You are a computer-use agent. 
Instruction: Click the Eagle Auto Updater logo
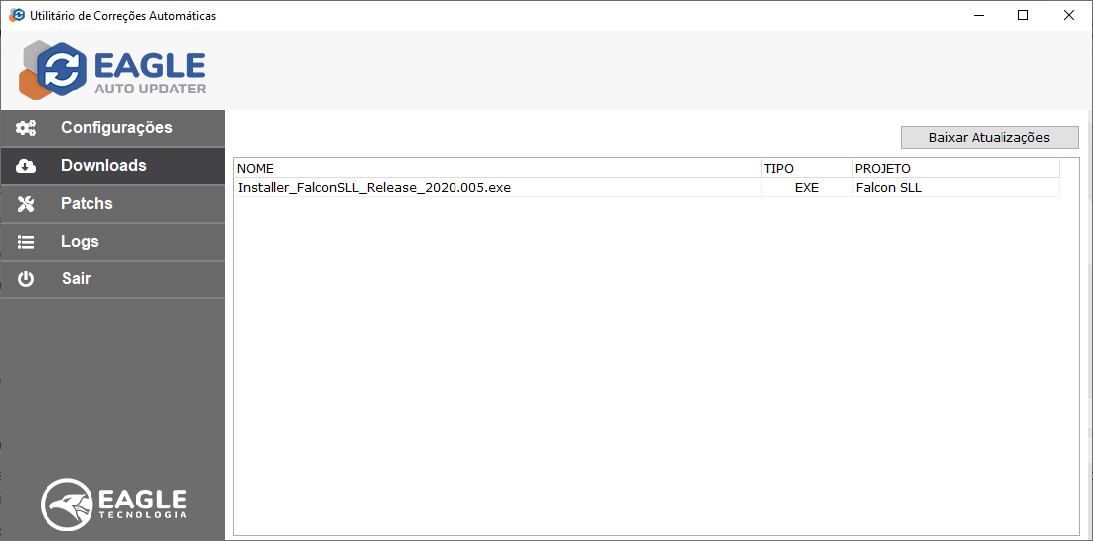(x=113, y=70)
